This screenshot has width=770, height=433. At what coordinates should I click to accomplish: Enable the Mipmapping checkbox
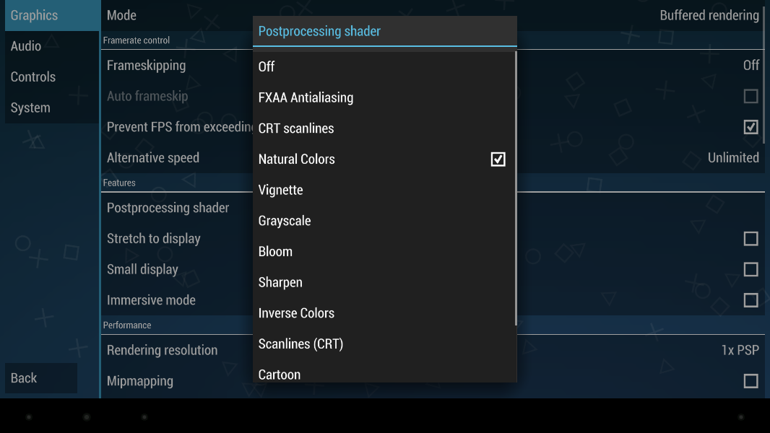click(x=750, y=381)
